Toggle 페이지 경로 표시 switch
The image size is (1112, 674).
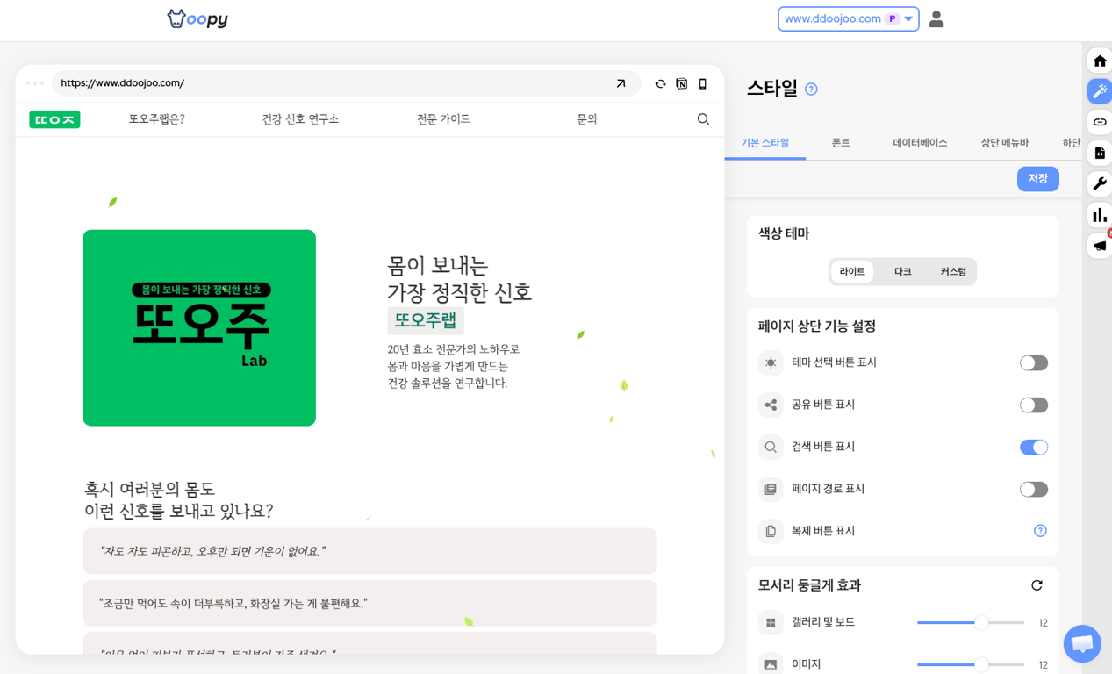[1033, 489]
